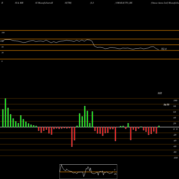The image size is (179, 179).
Task: Click the deepest red bar near -60
Action: 72,137
